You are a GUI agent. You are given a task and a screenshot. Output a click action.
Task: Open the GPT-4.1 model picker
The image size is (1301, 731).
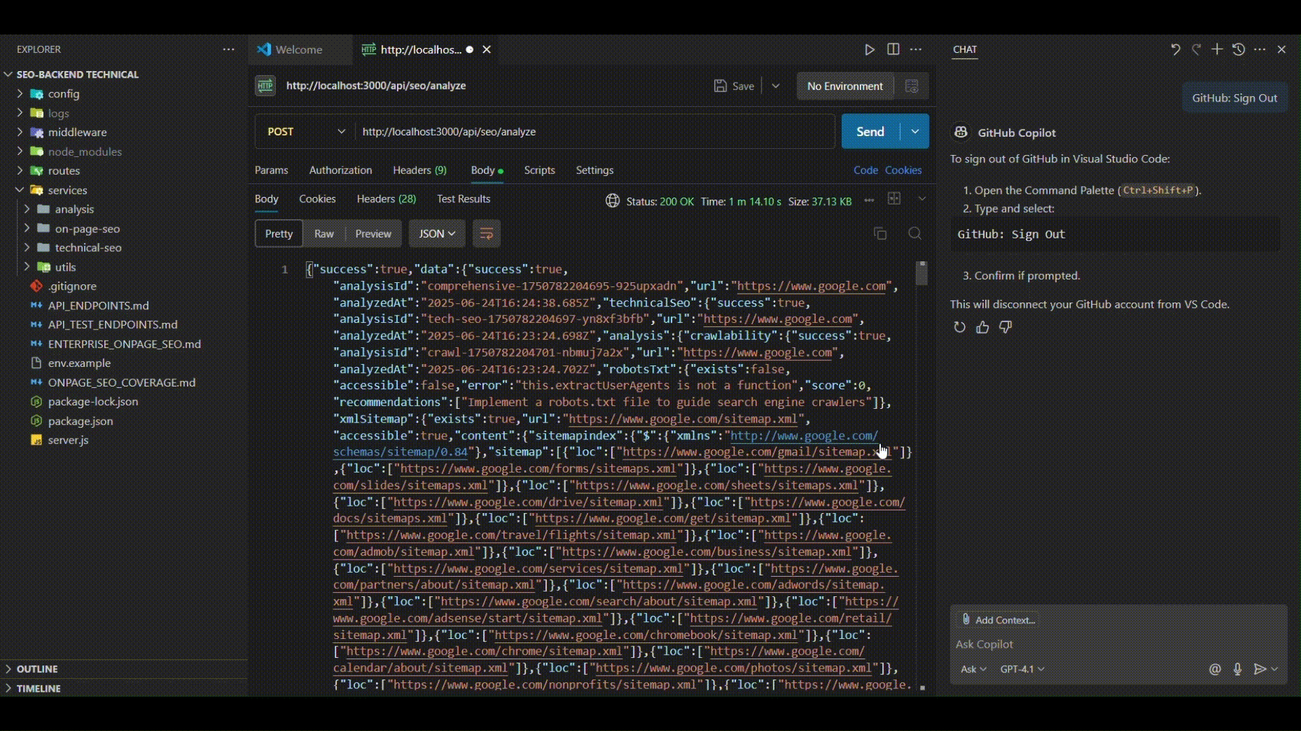1023,669
